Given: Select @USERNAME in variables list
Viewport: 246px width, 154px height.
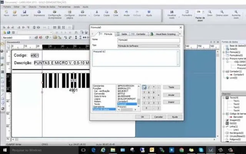Looking at the screenshot, I should (x=124, y=96).
